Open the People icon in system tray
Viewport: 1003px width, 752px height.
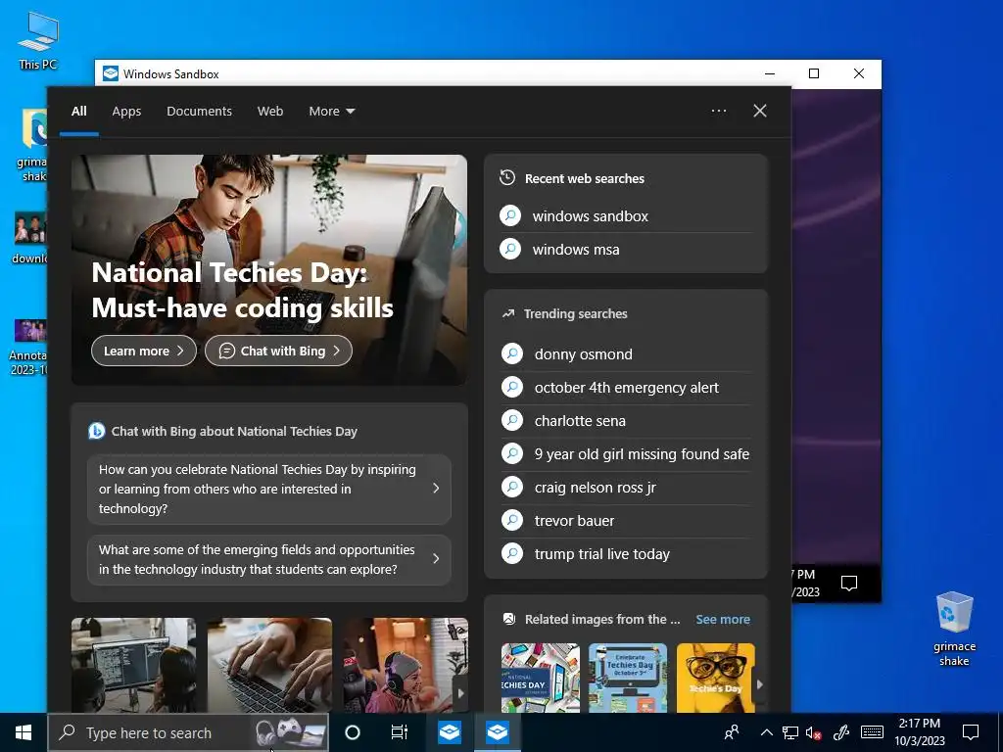[x=731, y=732]
